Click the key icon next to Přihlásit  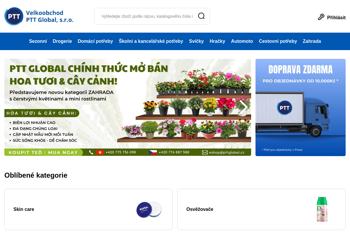click(x=321, y=17)
